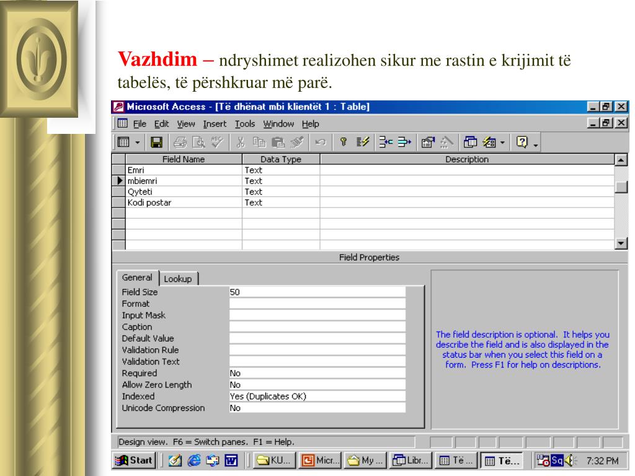
Task: Open the Data Type cell for Emri
Action: point(281,170)
